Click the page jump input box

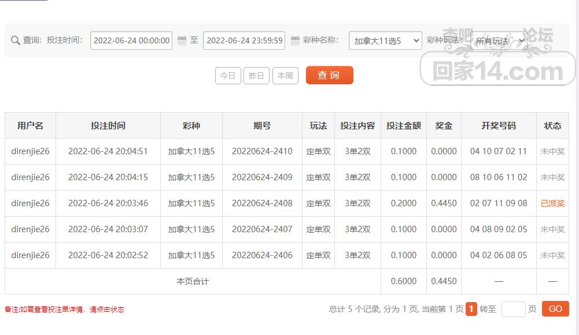pyautogui.click(x=512, y=309)
